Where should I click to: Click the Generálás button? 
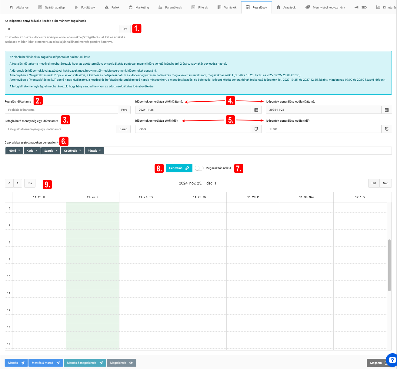point(179,168)
